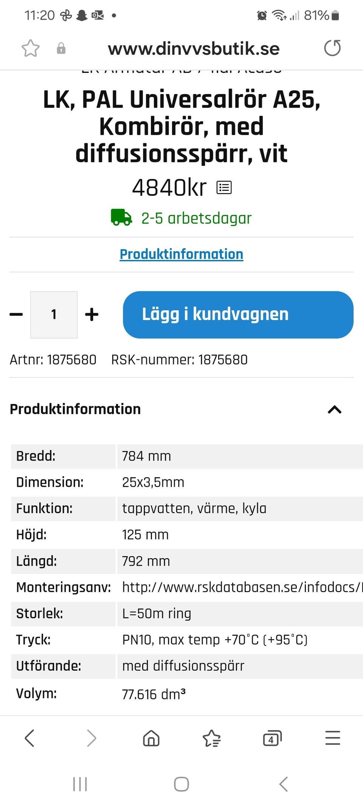Tap the site security padlock icon
363x806 pixels.
coord(61,48)
